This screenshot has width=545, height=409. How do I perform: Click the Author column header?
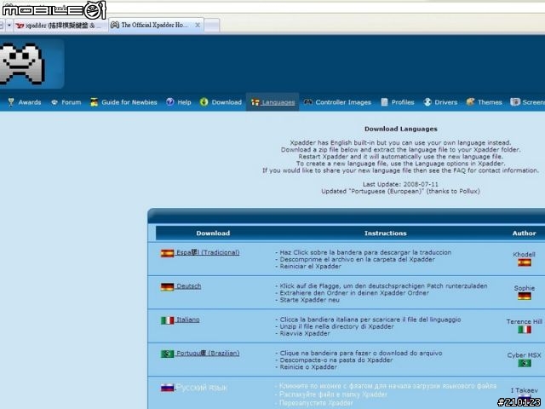524,233
